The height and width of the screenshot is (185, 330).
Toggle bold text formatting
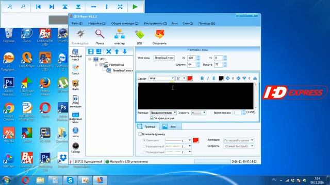click(x=202, y=78)
